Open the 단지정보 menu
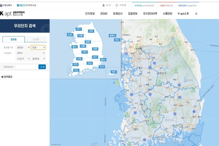 click(x=90, y=14)
